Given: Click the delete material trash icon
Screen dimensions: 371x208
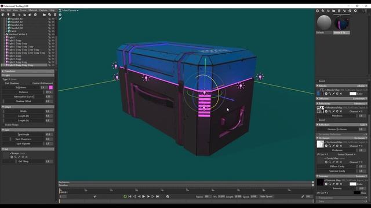Looking at the screenshot, I should pyautogui.click(x=339, y=11).
